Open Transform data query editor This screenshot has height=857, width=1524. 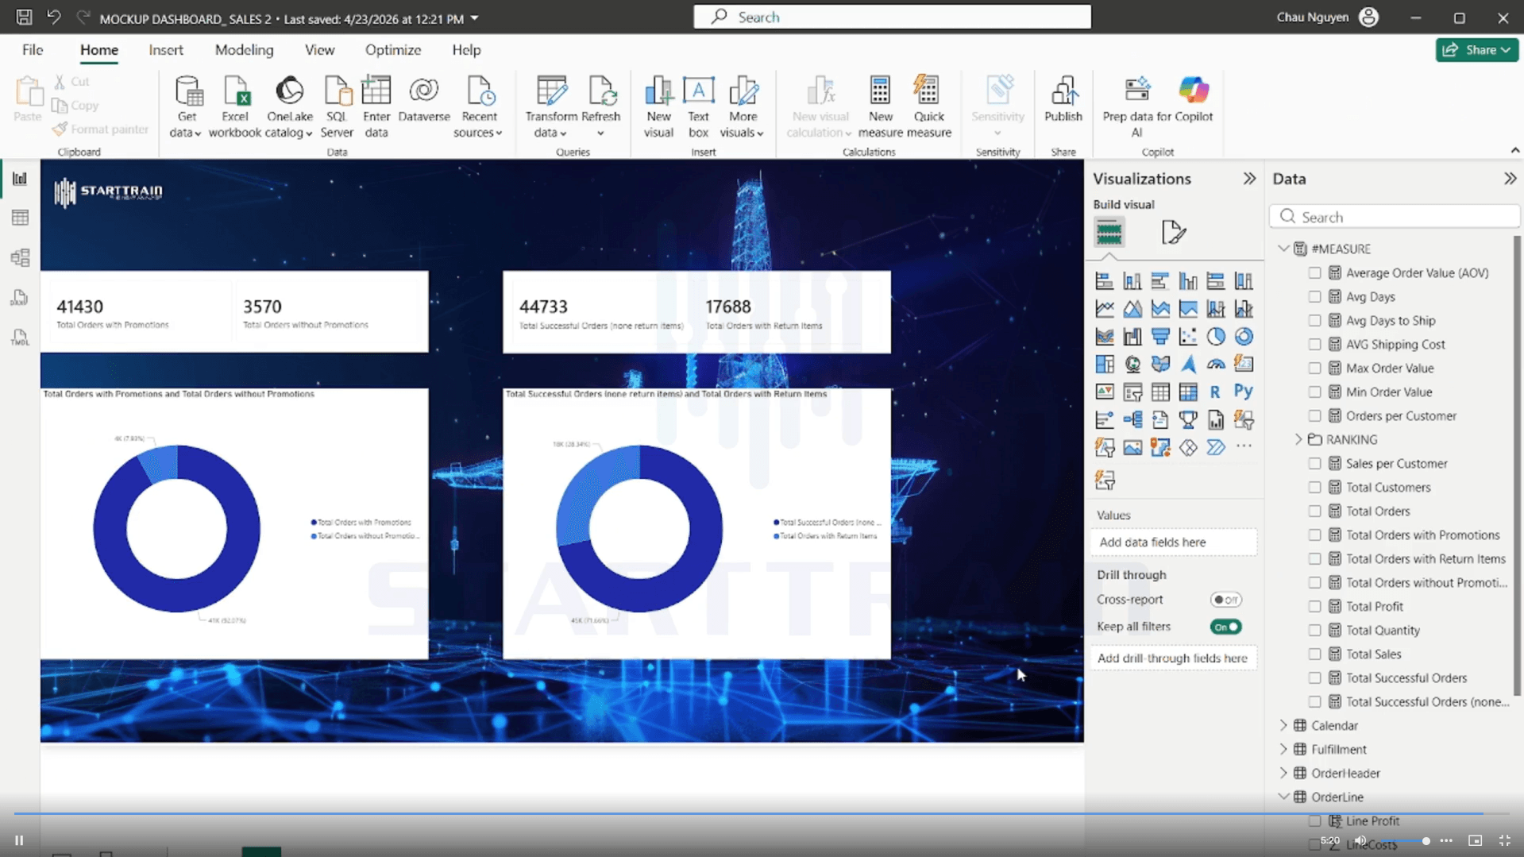coord(551,106)
